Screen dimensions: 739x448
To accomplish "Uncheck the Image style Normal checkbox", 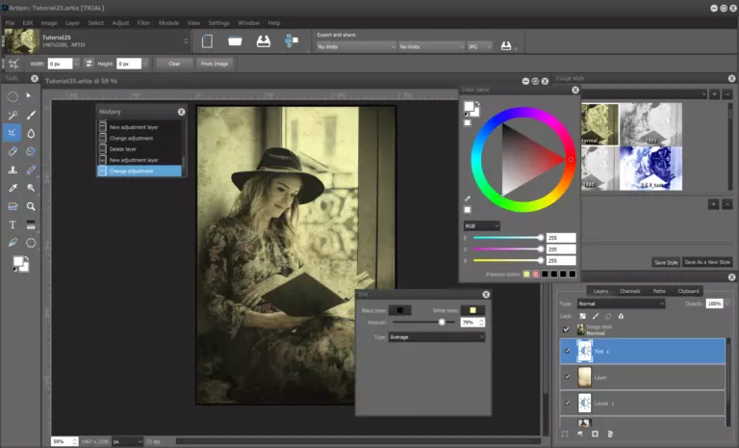I will coord(566,329).
